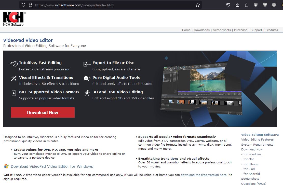The image size is (283, 185).
Task: Click the Intuitive, Fast Editing clock icon
Action: [14, 64]
